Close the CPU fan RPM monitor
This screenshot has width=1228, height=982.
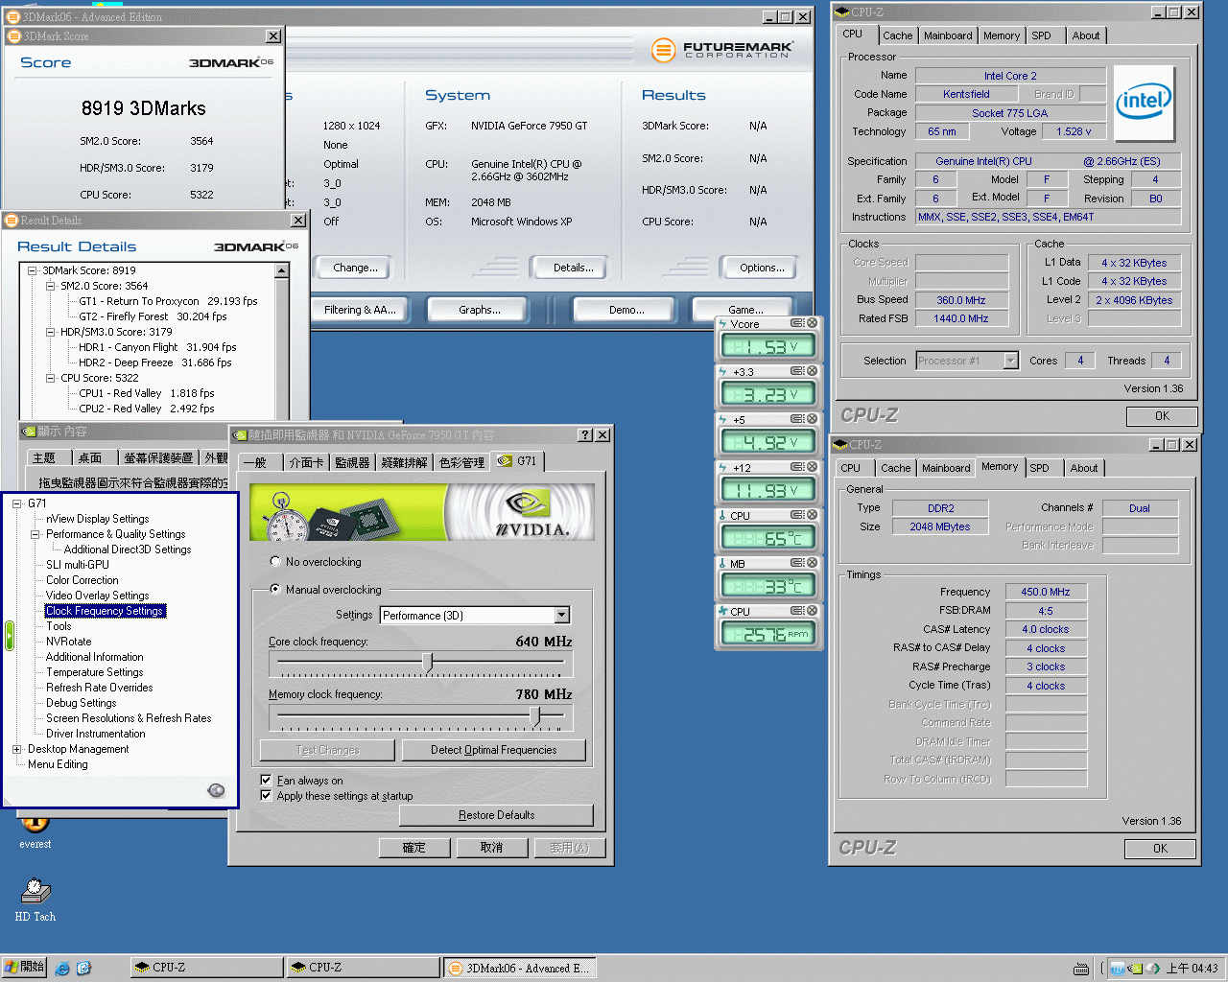click(x=812, y=611)
